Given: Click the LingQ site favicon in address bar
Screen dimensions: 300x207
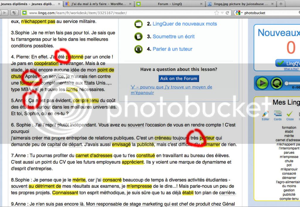Looking at the screenshot, I should [24, 13].
